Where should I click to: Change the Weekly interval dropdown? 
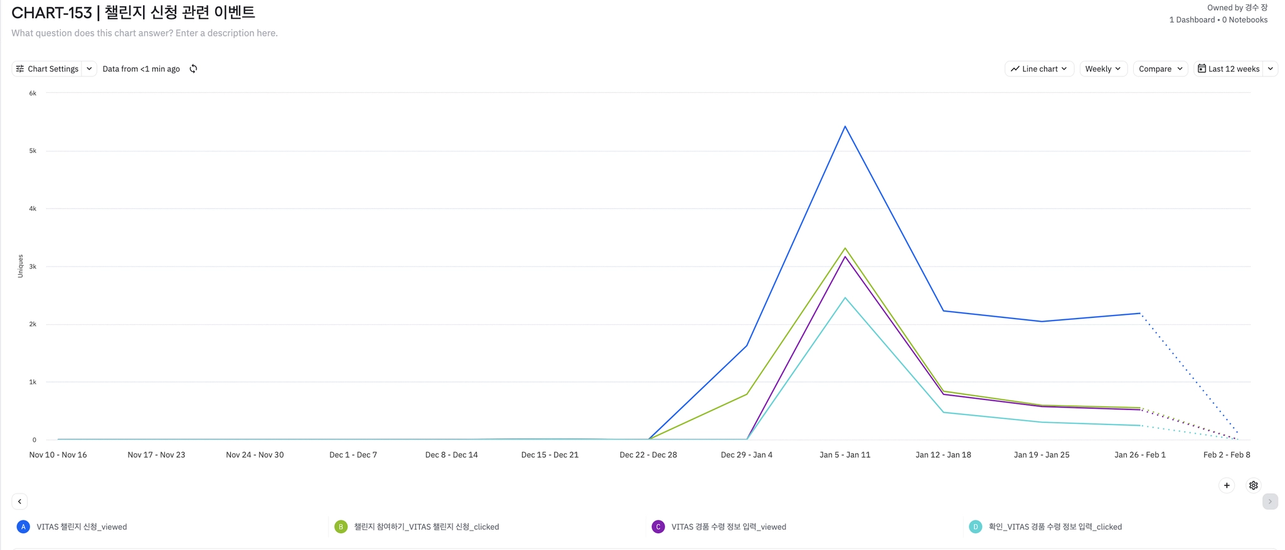click(x=1103, y=69)
